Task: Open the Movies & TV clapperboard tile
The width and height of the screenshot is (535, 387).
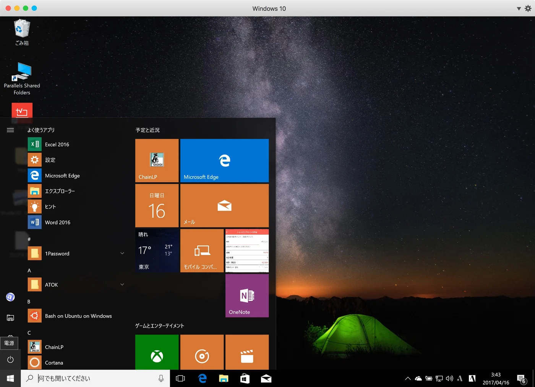Action: (247, 352)
